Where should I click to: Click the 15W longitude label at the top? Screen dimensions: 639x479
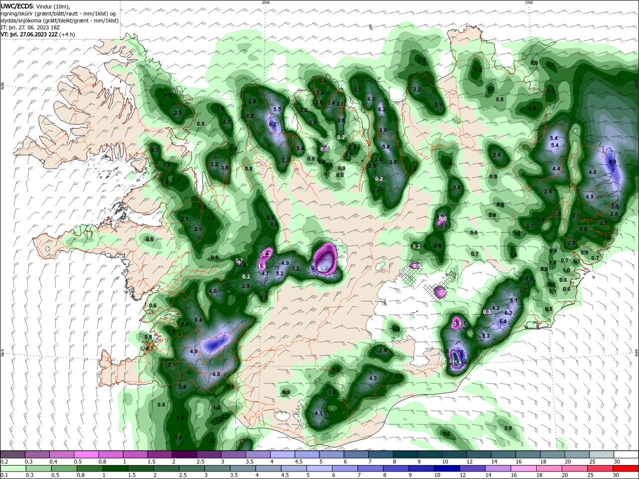pyautogui.click(x=529, y=2)
